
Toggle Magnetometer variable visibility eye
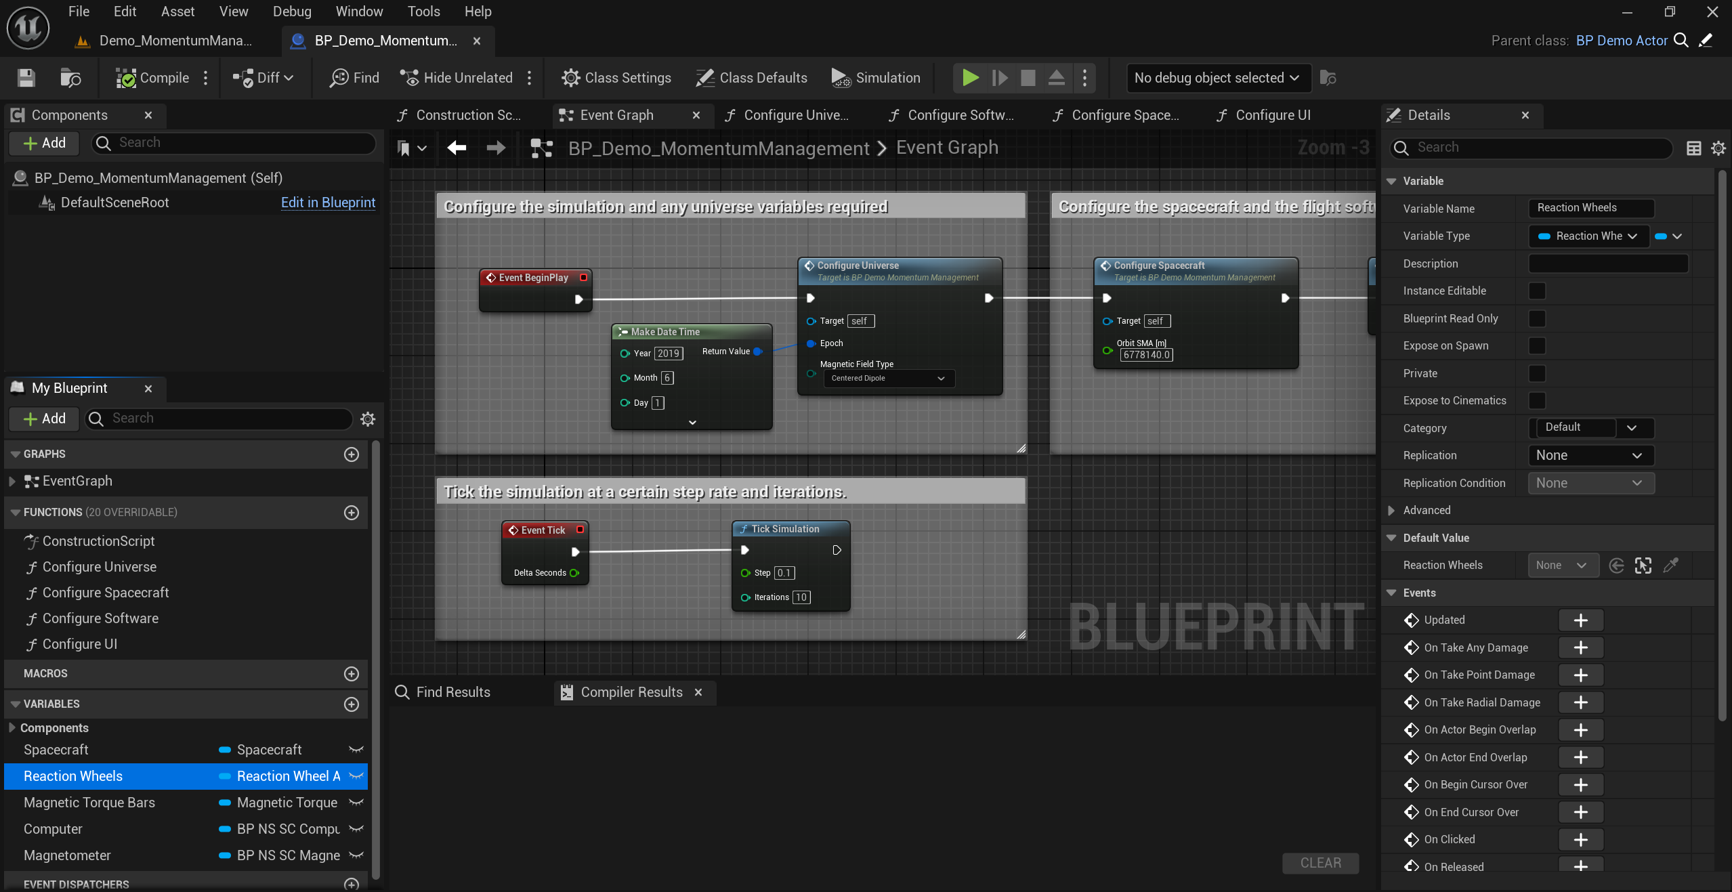(x=356, y=855)
